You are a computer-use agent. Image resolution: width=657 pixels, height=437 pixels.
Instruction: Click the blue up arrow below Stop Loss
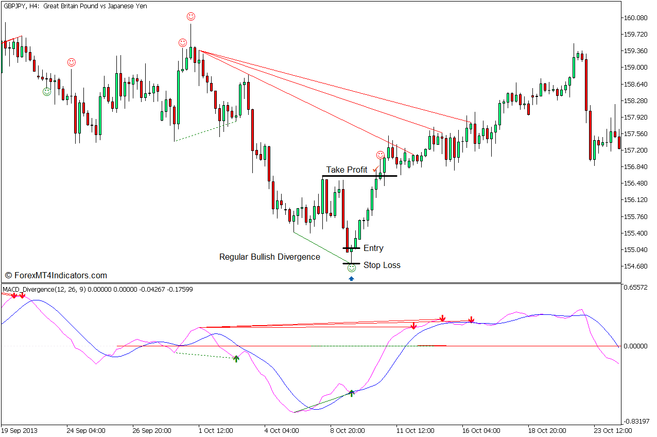pyautogui.click(x=351, y=279)
